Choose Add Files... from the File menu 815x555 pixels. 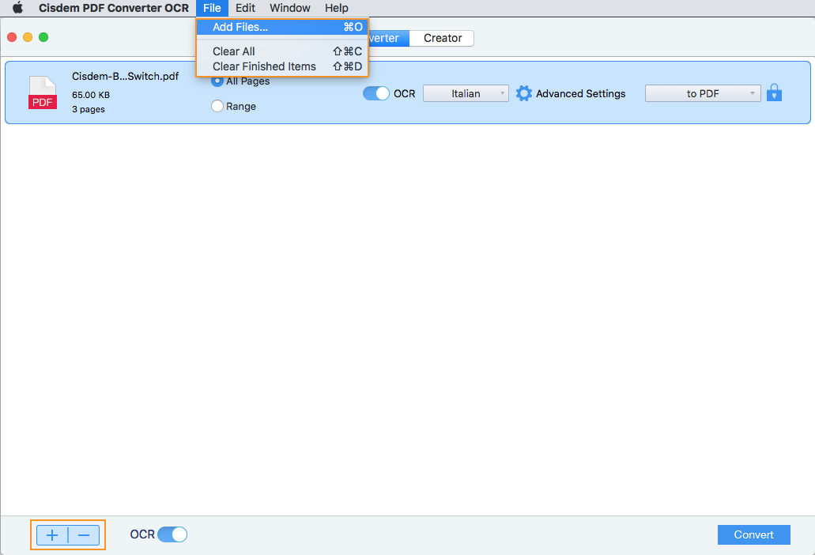[282, 27]
